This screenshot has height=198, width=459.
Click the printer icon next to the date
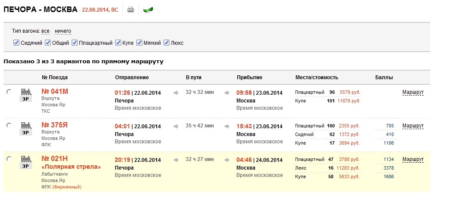click(131, 9)
